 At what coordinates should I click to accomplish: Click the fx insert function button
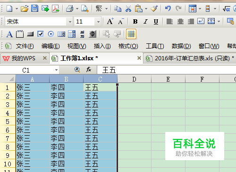click(x=89, y=70)
